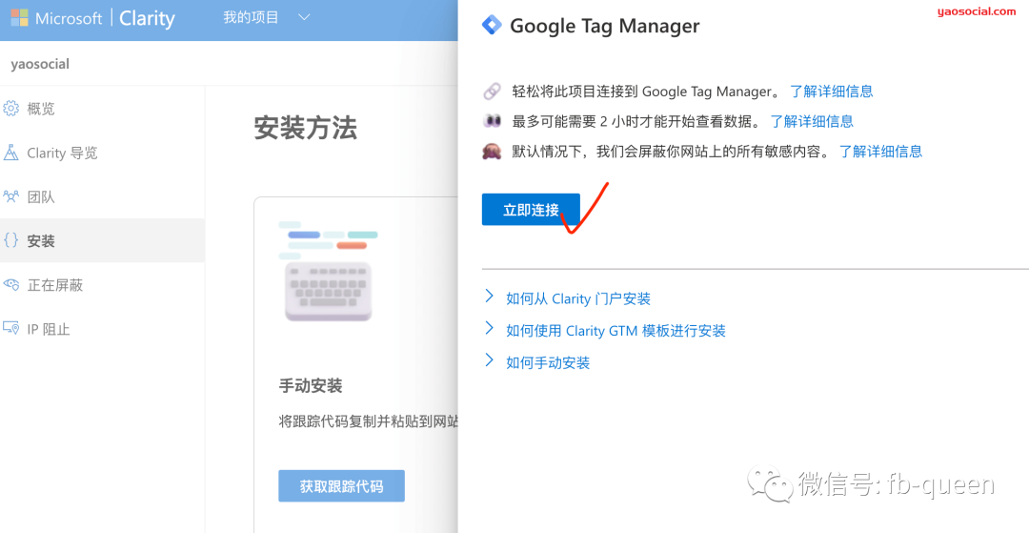Open Clarity 导览 in the sidebar
The width and height of the screenshot is (1029, 533).
(62, 153)
